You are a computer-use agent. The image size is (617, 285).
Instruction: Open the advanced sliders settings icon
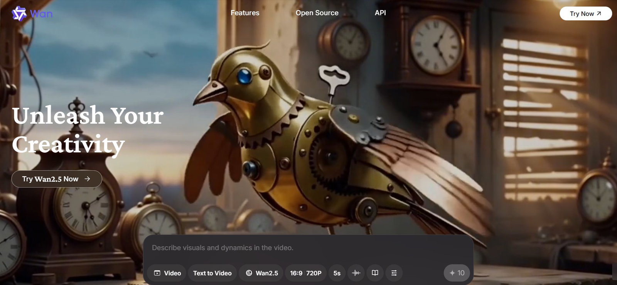click(x=394, y=273)
